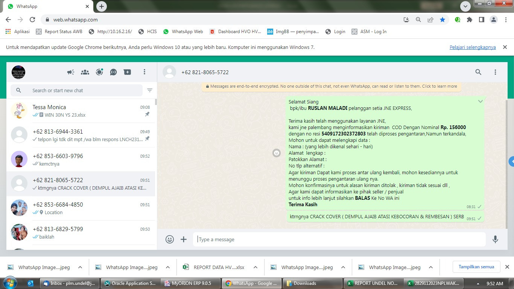514x289 pixels.
Task: Switch to Oracle Application taskbar item
Action: [130, 283]
